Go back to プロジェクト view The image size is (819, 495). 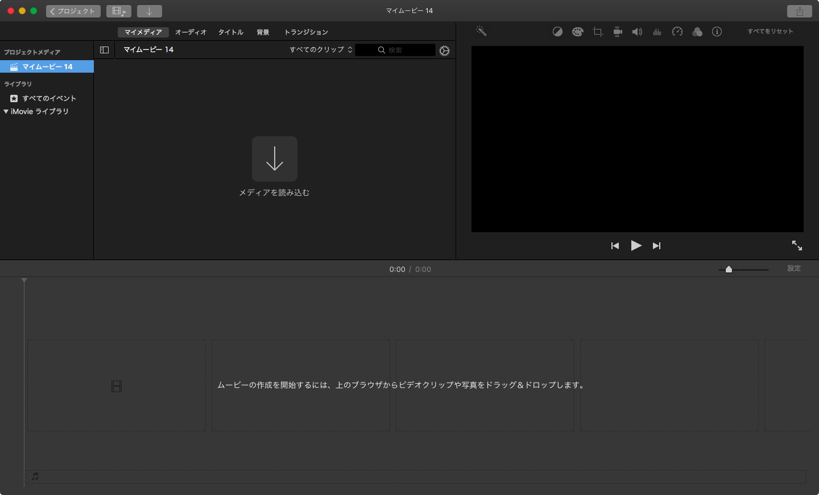[x=73, y=11]
